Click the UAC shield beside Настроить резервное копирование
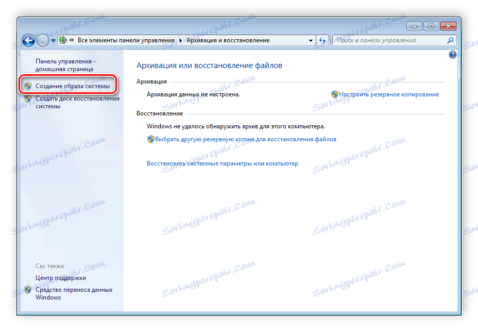Screen dimensions: 478x332 (x=334, y=94)
